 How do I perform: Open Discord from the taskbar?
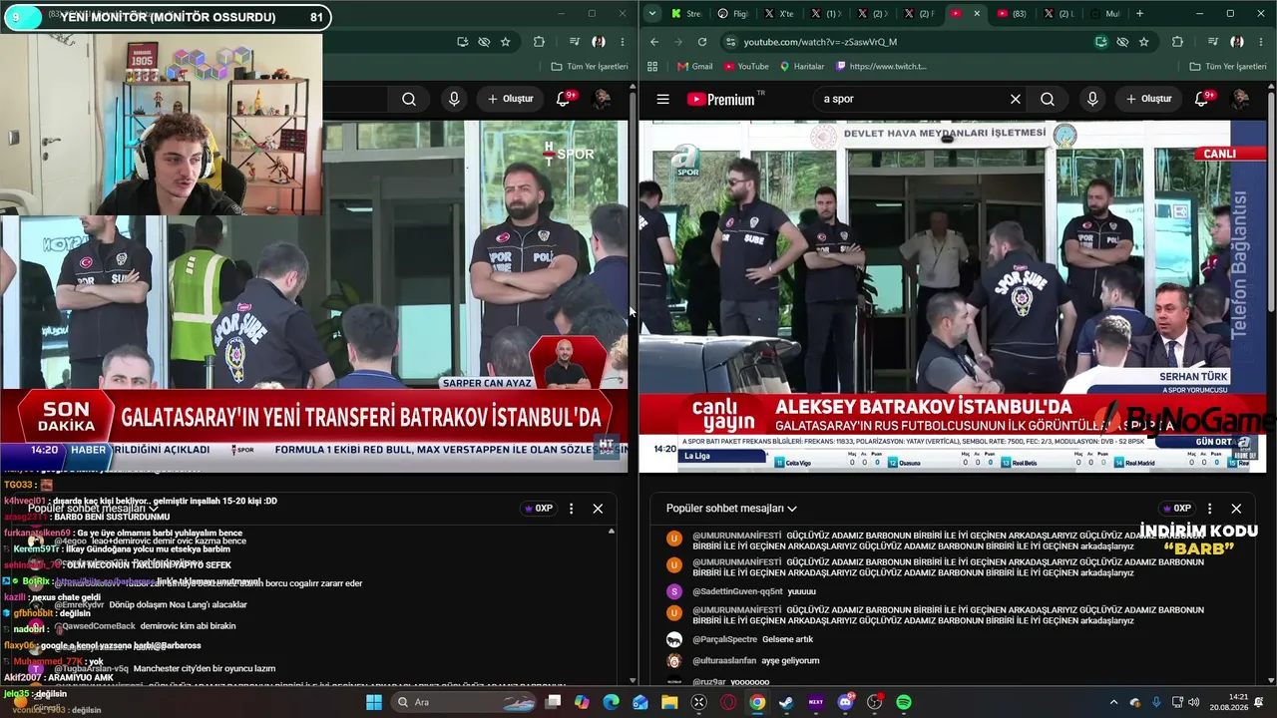click(x=845, y=702)
